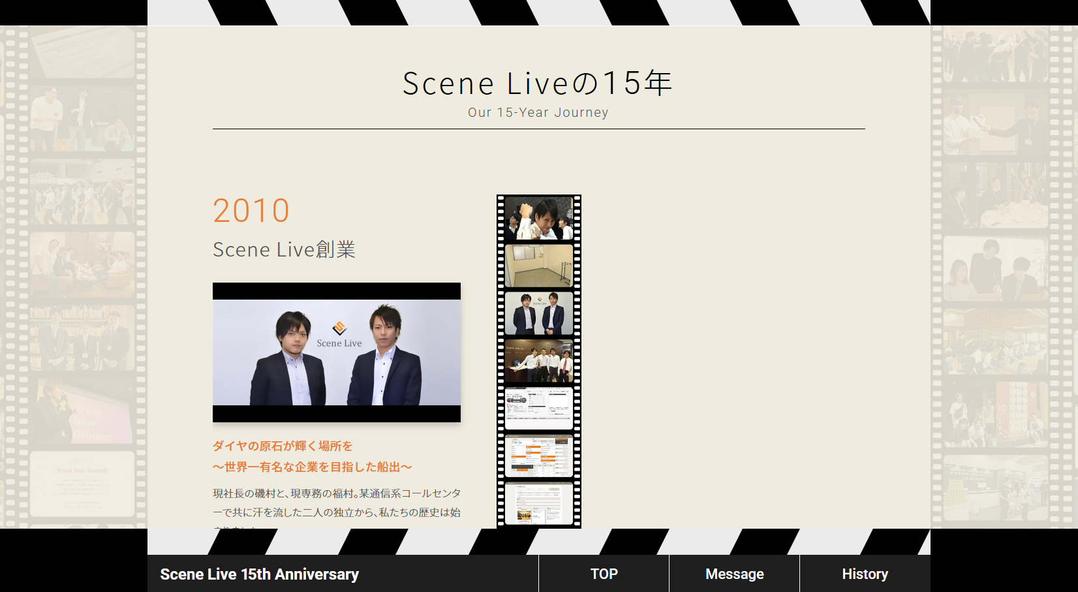Image resolution: width=1078 pixels, height=592 pixels.
Task: Click the orange text ダイヤの原石が輝く場所を
Action: [x=283, y=446]
